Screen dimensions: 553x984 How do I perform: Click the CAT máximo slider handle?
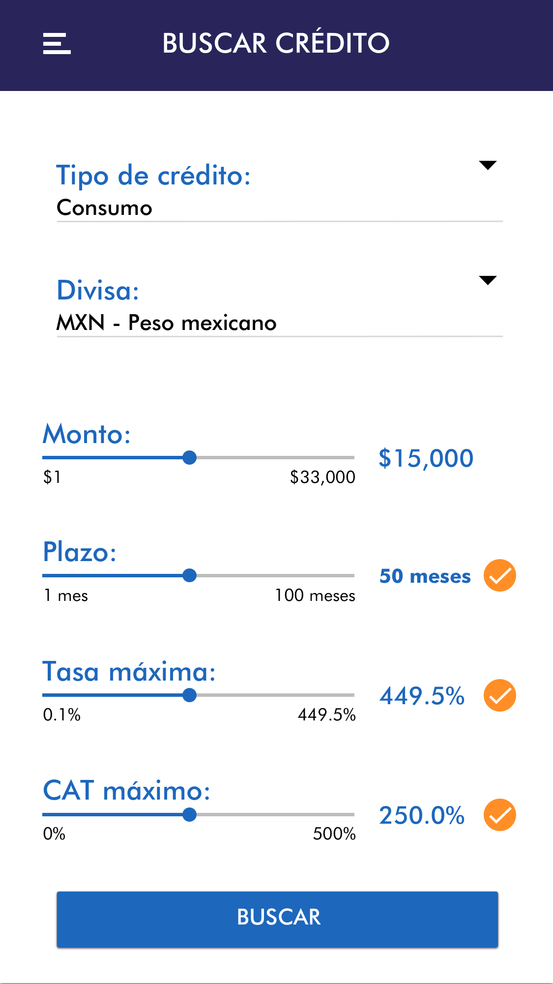coord(189,814)
